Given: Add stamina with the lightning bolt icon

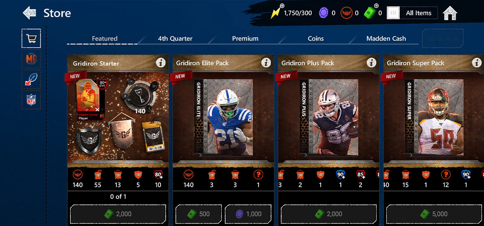Looking at the screenshot, I should pyautogui.click(x=276, y=12).
